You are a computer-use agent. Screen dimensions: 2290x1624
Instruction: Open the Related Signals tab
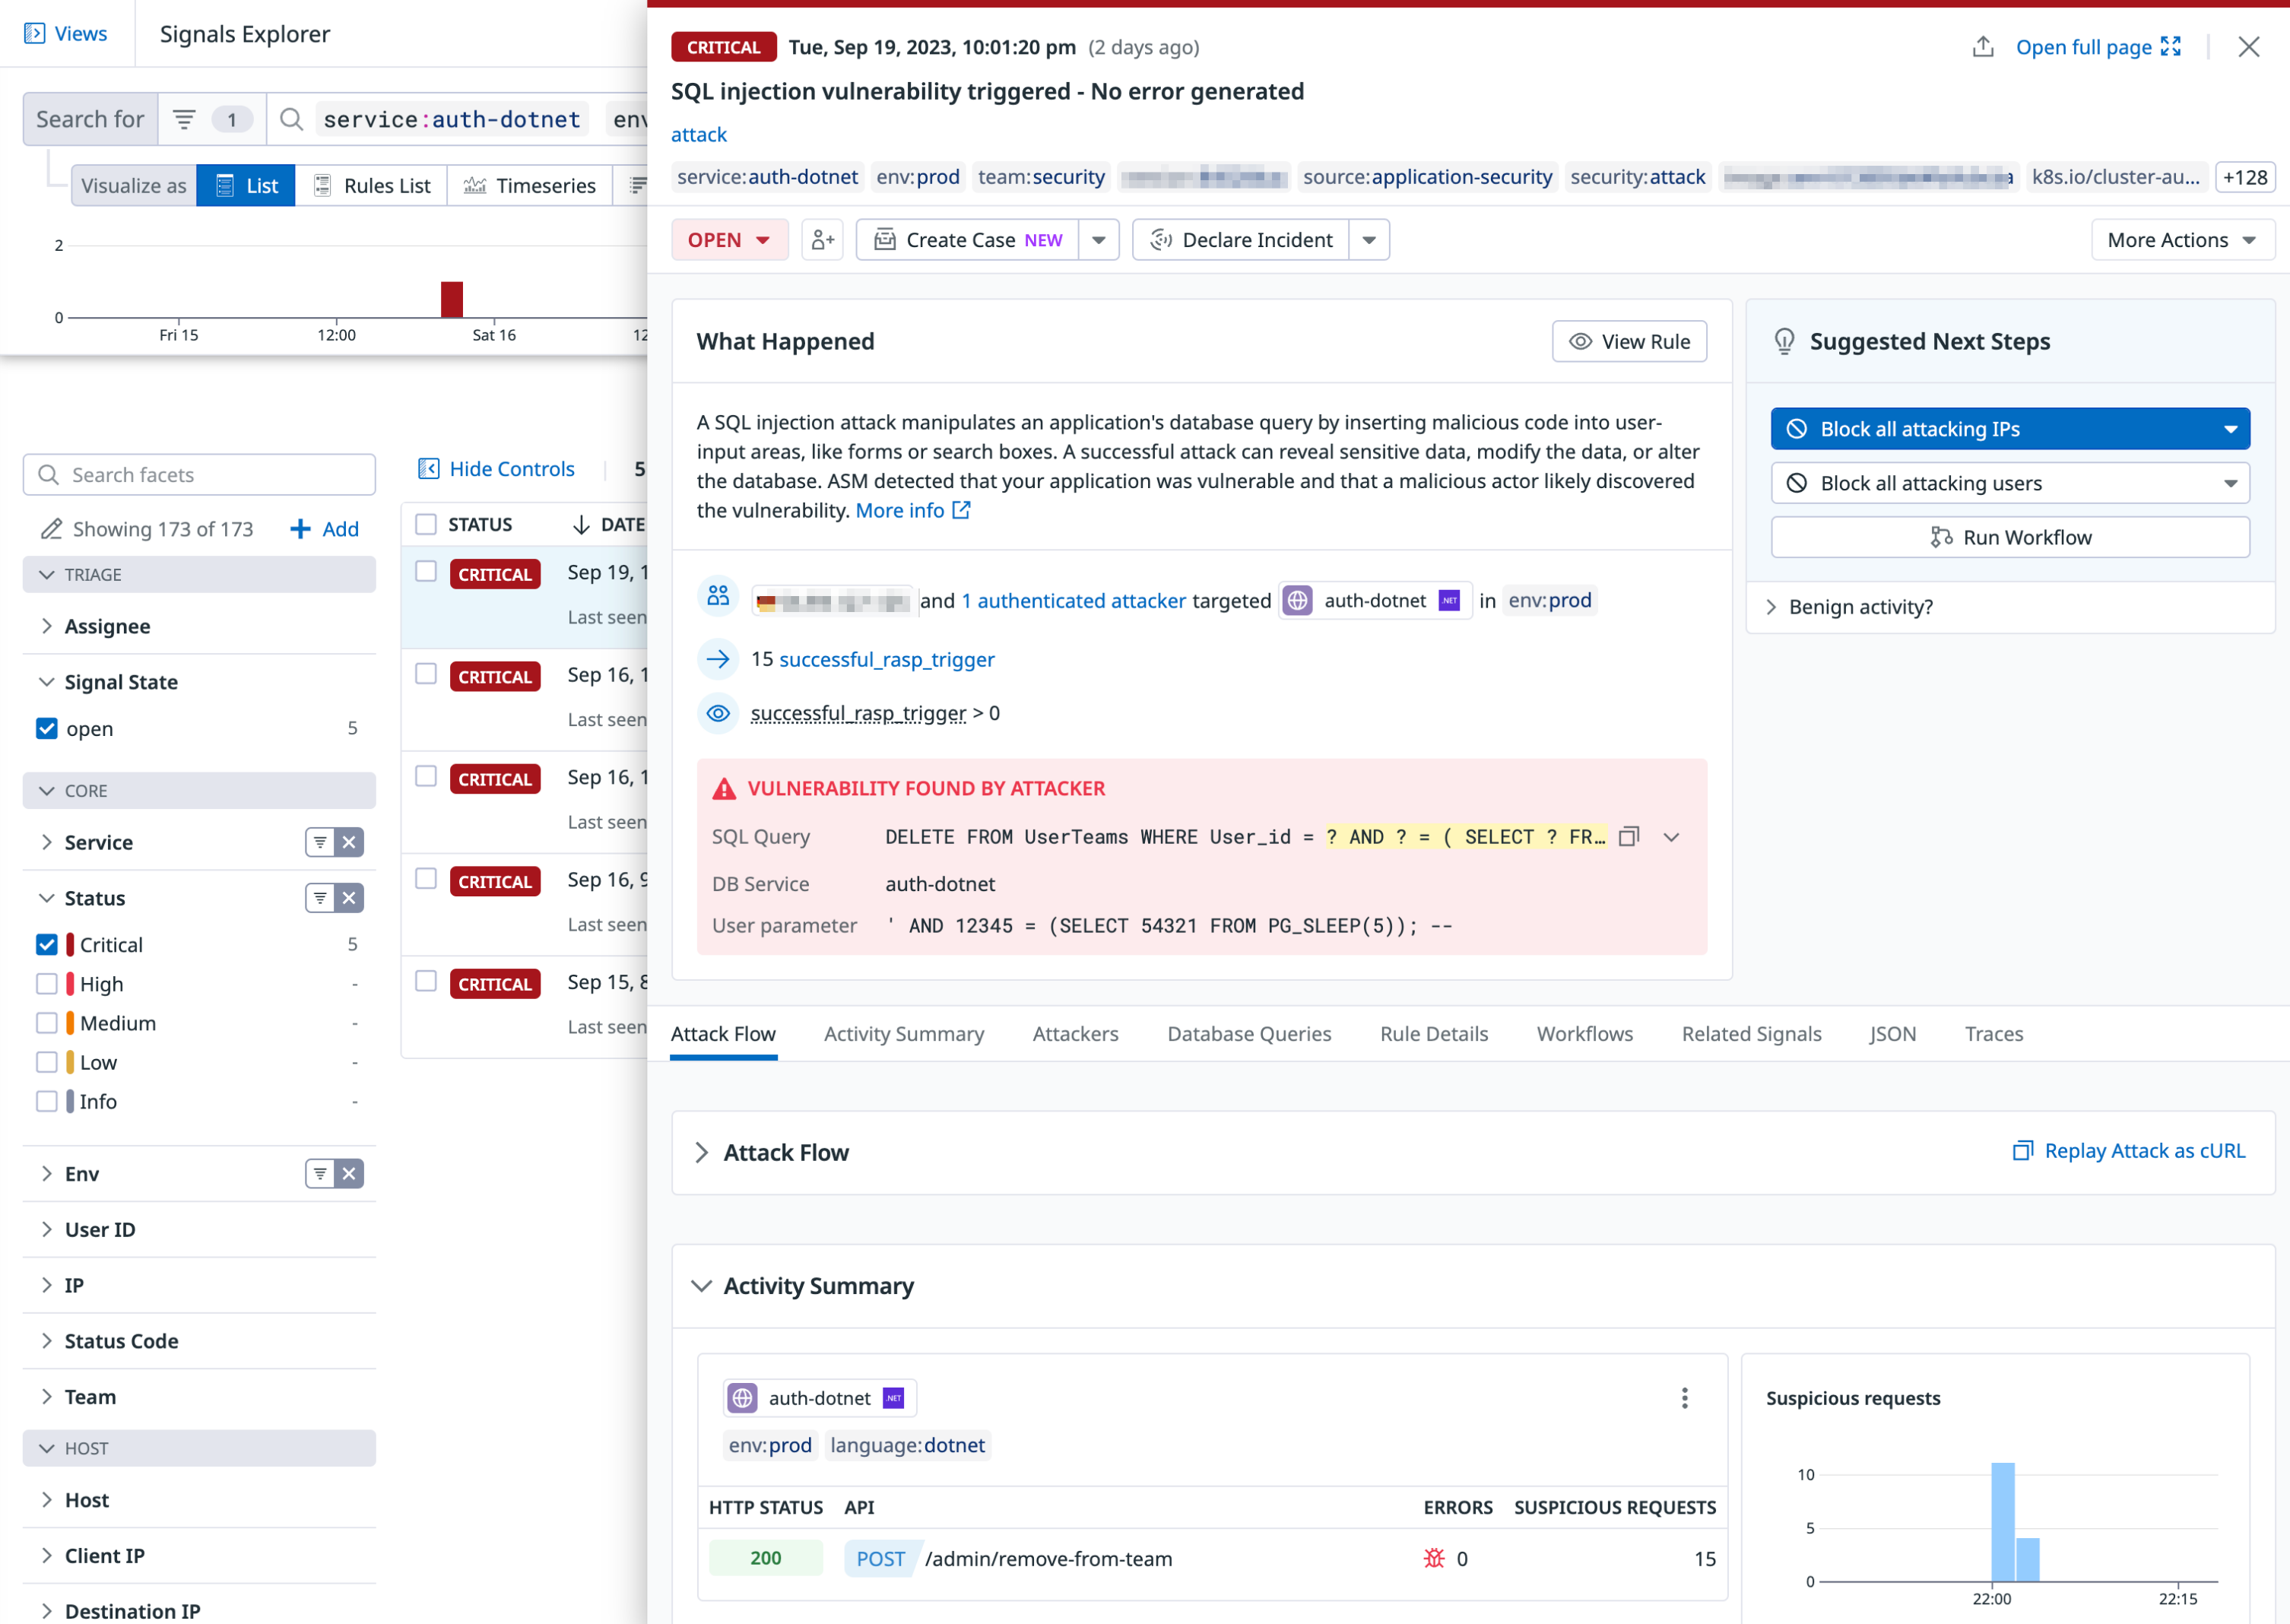[1751, 1034]
